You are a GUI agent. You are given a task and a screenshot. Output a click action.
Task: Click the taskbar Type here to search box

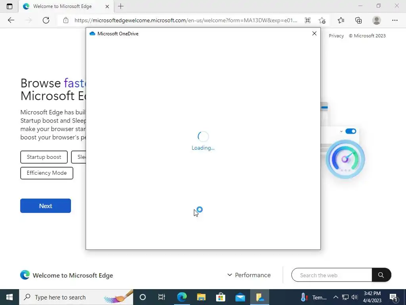pyautogui.click(x=76, y=297)
